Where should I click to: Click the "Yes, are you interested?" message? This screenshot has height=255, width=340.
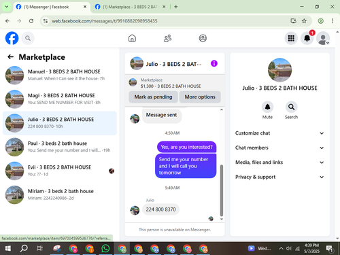tap(186, 147)
